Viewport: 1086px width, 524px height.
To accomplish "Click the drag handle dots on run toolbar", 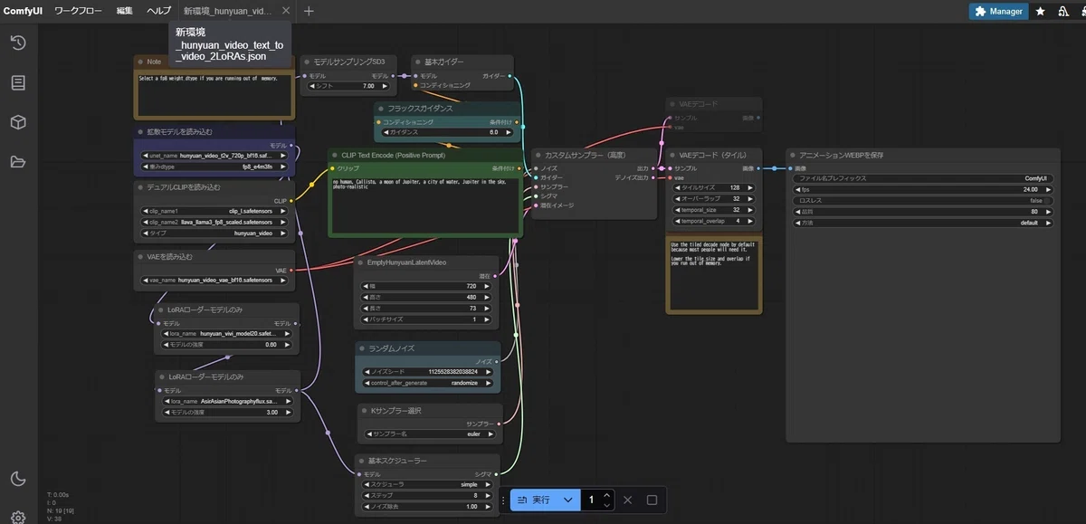I will [x=503, y=500].
